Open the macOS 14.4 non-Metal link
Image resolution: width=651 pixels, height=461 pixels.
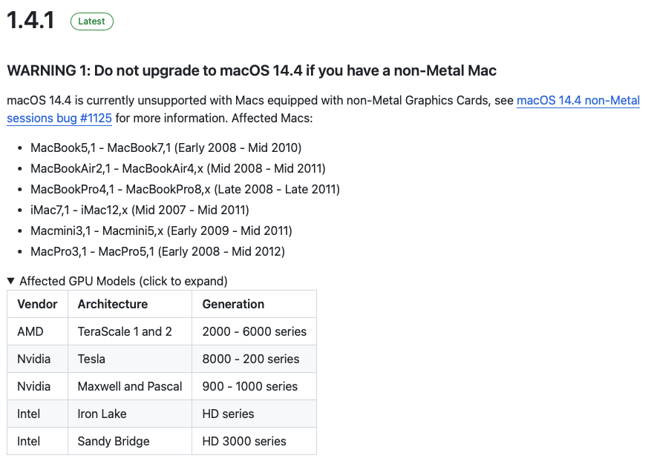[x=578, y=100]
